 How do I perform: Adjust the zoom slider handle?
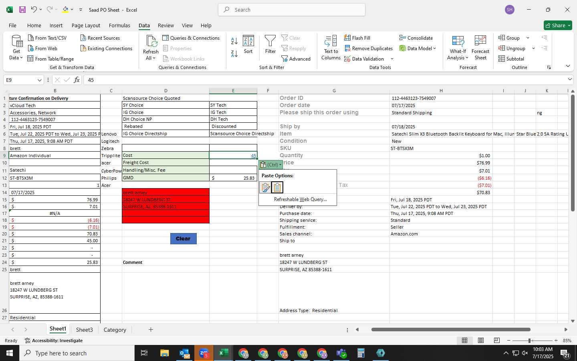pyautogui.click(x=529, y=341)
